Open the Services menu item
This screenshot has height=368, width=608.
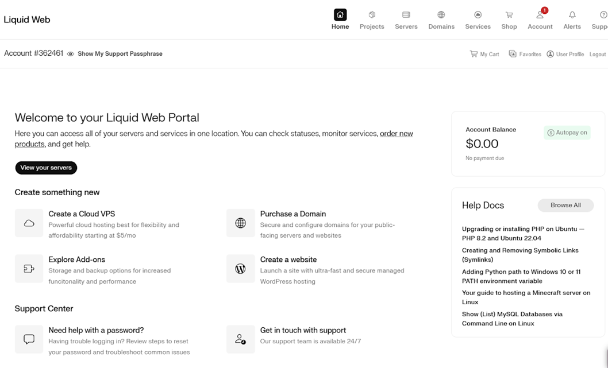point(478,20)
